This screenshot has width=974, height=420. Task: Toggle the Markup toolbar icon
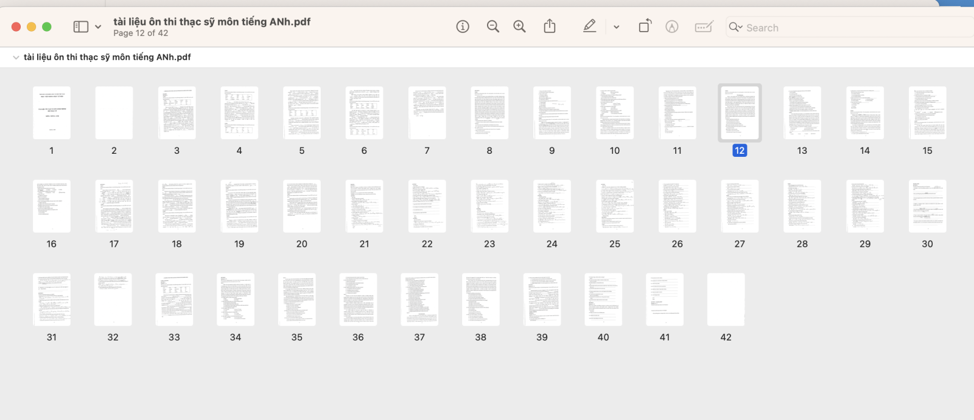672,27
